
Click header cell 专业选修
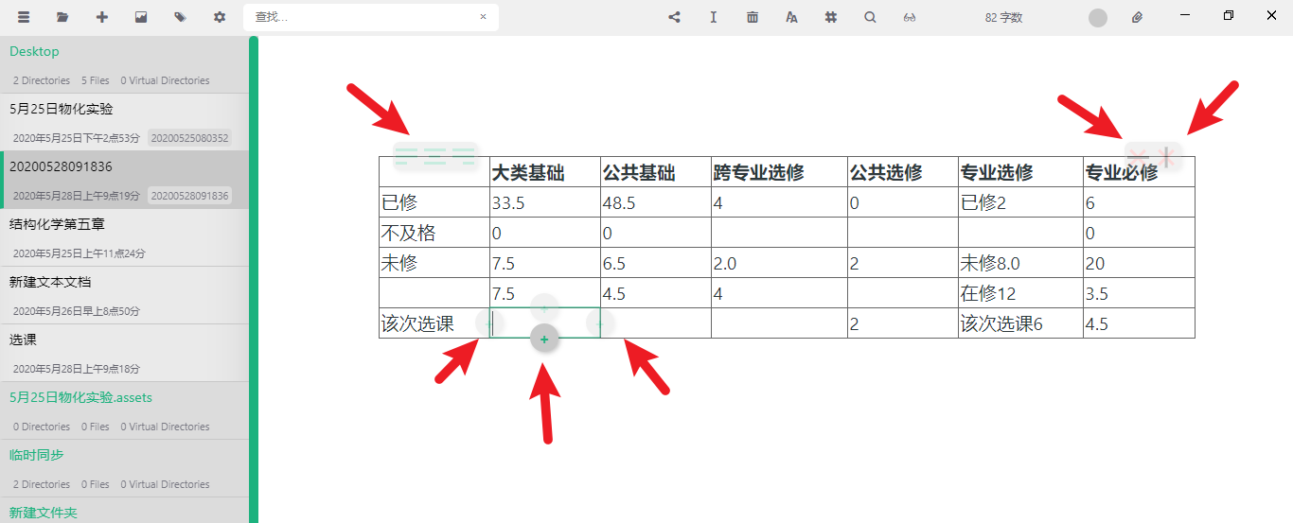1021,172
